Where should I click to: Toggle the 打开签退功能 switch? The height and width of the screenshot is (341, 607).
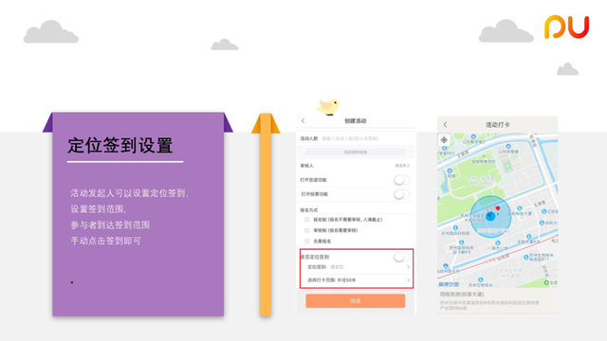click(402, 180)
